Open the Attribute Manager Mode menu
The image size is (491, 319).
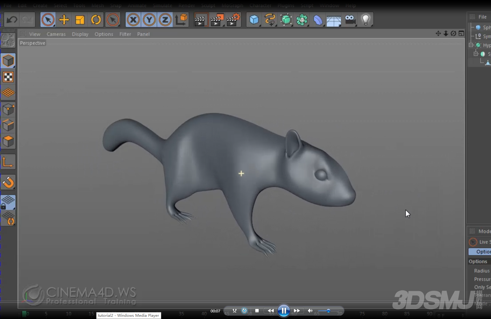(484, 231)
